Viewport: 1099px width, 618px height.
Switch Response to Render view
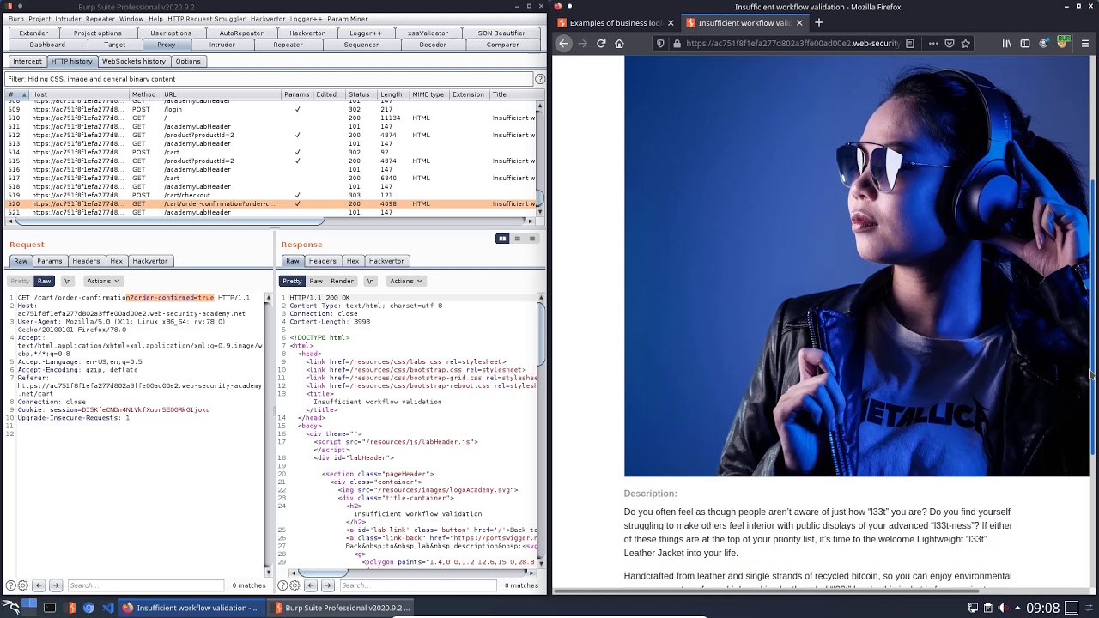342,281
